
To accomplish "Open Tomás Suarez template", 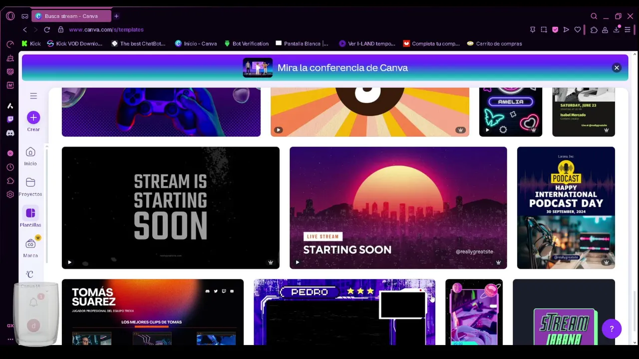I will tap(153, 312).
